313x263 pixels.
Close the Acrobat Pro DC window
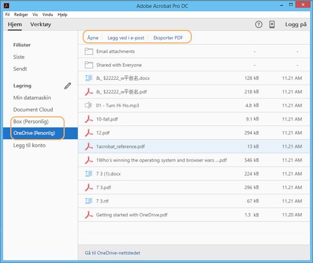[303, 4]
